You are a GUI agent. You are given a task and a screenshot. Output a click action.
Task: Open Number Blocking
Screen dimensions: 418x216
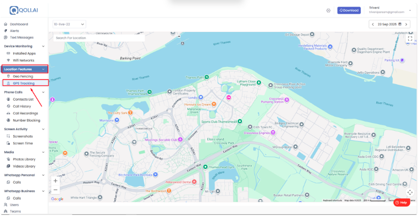[x=26, y=120]
